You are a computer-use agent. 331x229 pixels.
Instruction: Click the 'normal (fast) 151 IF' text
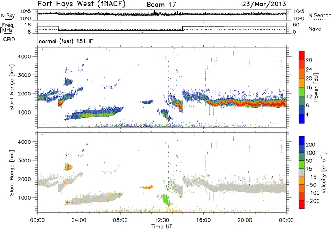[66, 41]
